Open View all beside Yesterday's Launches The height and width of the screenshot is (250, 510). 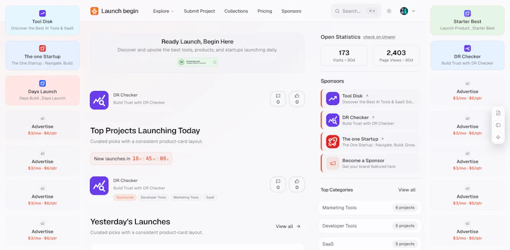288,226
